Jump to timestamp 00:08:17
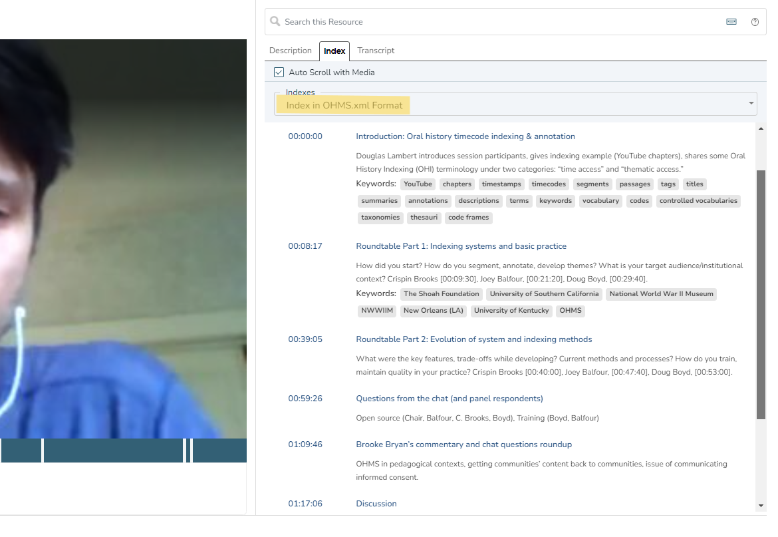Image resolution: width=778 pixels, height=537 pixels. pos(305,246)
